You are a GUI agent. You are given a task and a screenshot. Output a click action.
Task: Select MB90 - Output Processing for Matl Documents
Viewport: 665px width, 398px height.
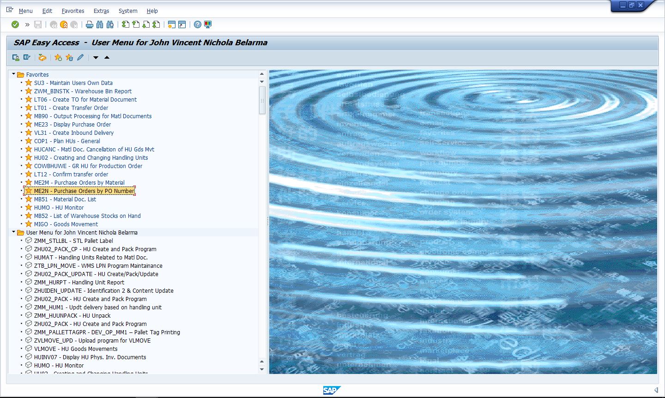(93, 116)
